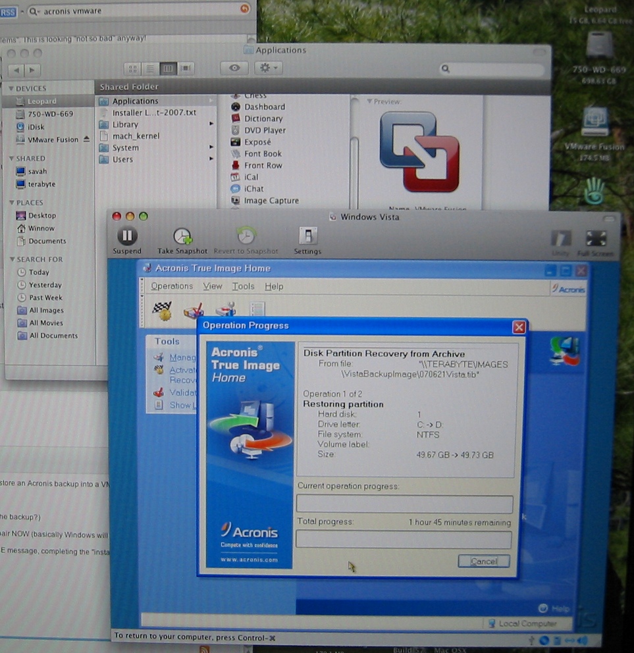
Task: Suspend the Windows Vista virtual machine
Action: 127,241
